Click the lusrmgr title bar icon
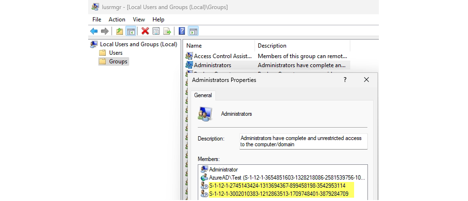Viewport: 468px width, 201px height. pyautogui.click(x=95, y=7)
